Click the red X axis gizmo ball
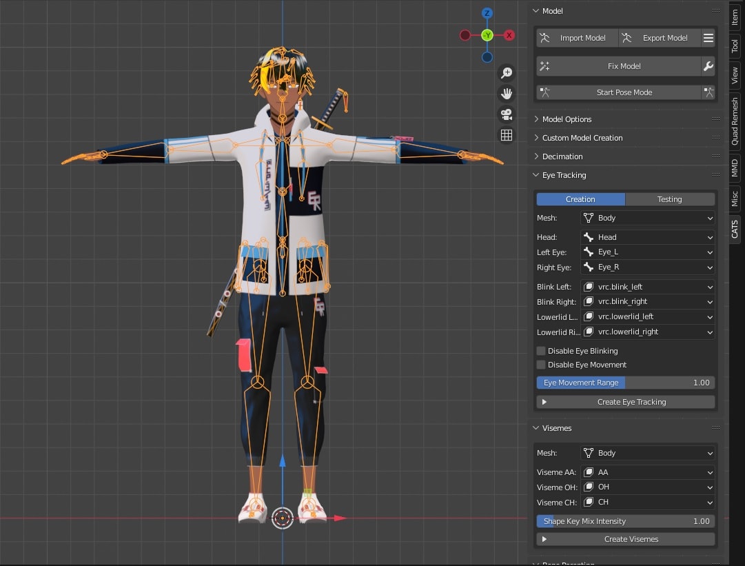This screenshot has height=566, width=745. (509, 35)
